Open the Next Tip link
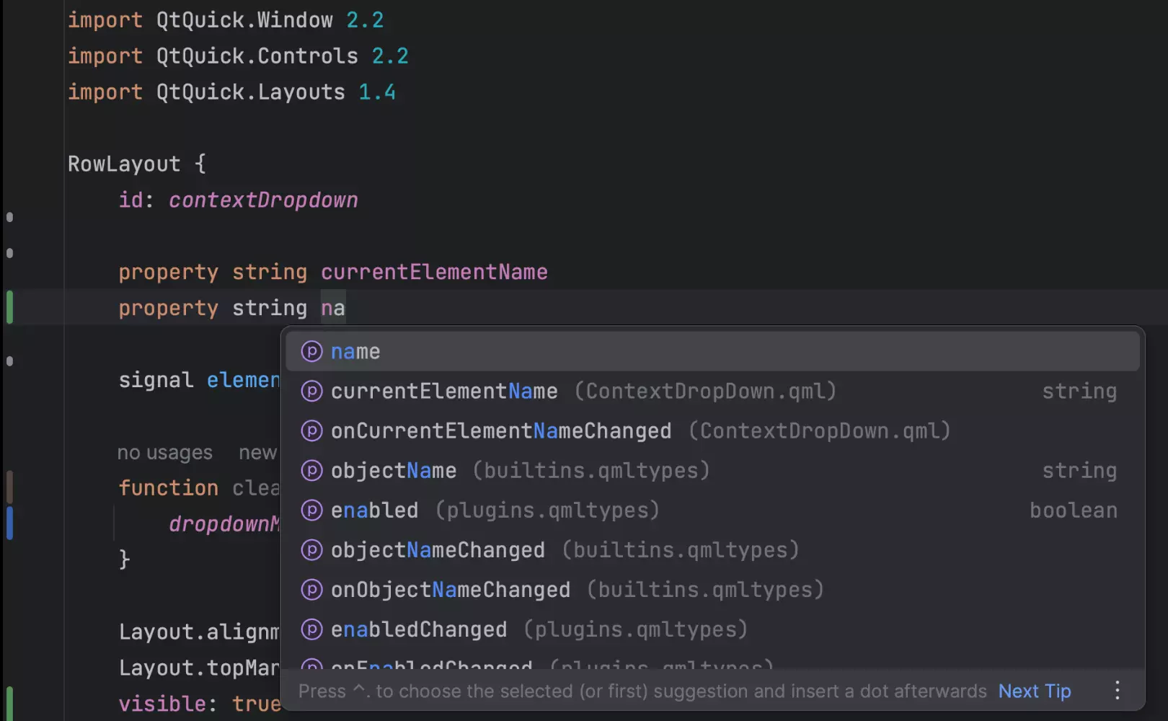The image size is (1168, 721). (1034, 691)
